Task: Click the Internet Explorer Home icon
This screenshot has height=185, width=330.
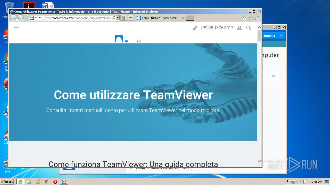Action: (x=245, y=18)
